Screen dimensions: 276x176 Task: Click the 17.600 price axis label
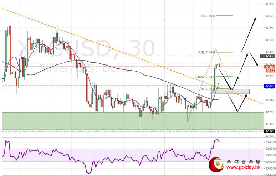(x=270, y=16)
